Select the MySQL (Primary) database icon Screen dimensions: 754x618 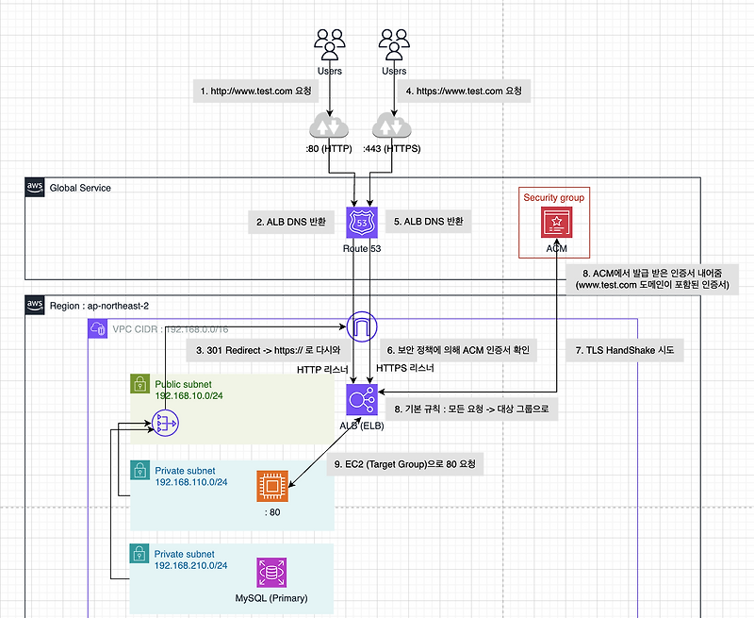(x=270, y=574)
